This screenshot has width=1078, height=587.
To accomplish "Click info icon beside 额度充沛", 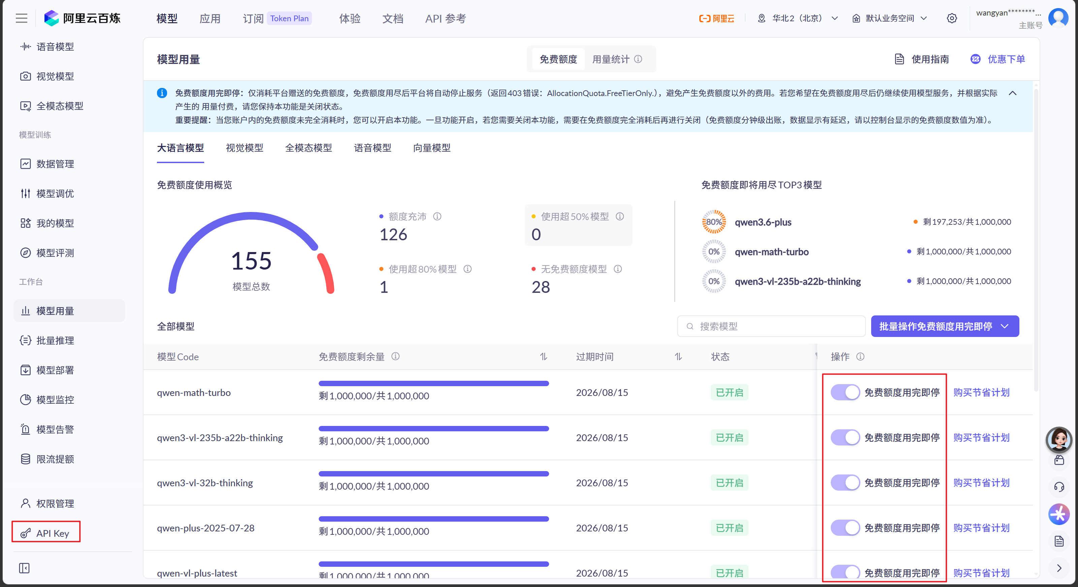I will pos(437,216).
